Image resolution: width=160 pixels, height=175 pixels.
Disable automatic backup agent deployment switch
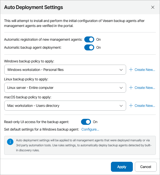tap(89, 47)
